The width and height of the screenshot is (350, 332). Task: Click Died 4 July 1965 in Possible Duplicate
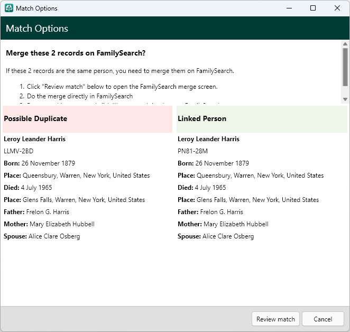(28, 188)
